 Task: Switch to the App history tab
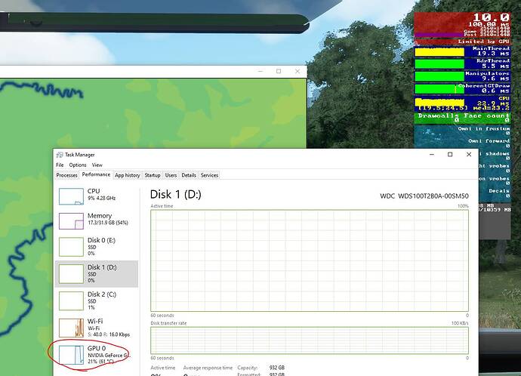127,175
